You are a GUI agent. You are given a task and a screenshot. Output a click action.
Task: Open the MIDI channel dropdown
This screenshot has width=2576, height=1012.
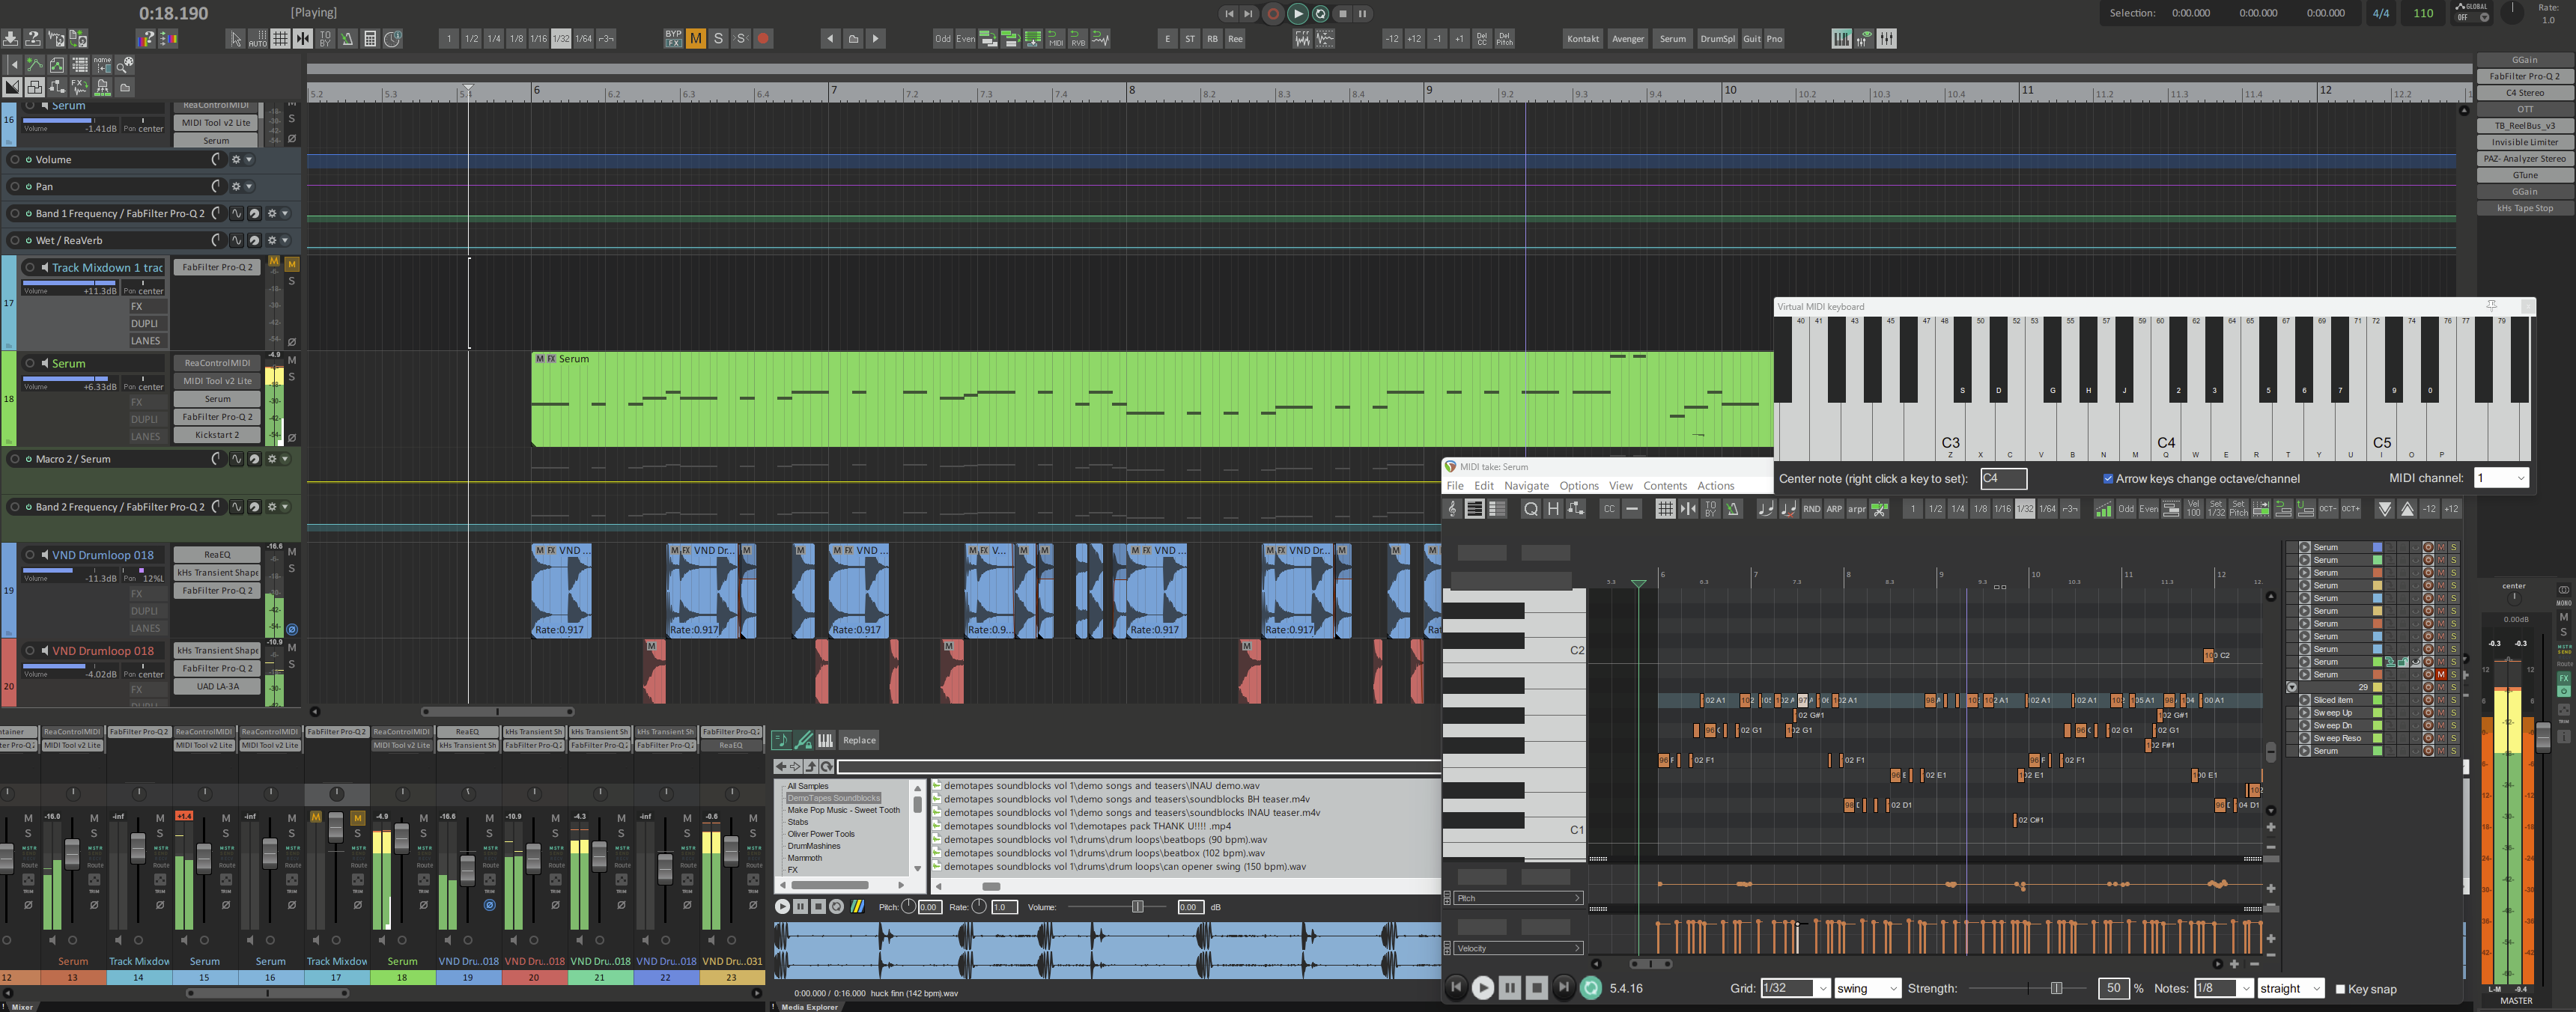(x=2501, y=478)
